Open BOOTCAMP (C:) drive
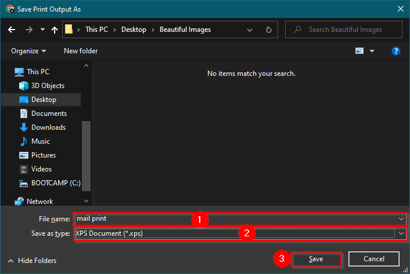Screen dimensions: 410x274 point(56,183)
